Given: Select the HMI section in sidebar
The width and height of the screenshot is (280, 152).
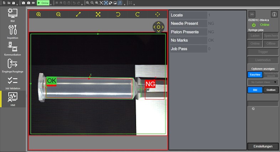Looking at the screenshot, I should [13, 99].
